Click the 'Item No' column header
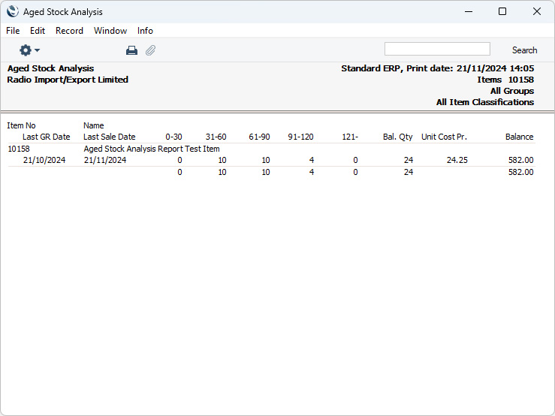This screenshot has height=416, width=555. click(x=21, y=125)
